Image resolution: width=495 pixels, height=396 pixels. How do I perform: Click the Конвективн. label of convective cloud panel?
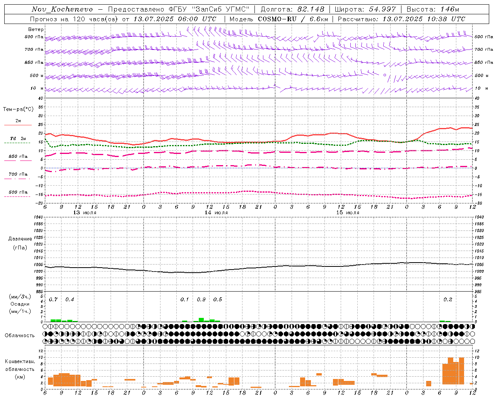click(20, 362)
